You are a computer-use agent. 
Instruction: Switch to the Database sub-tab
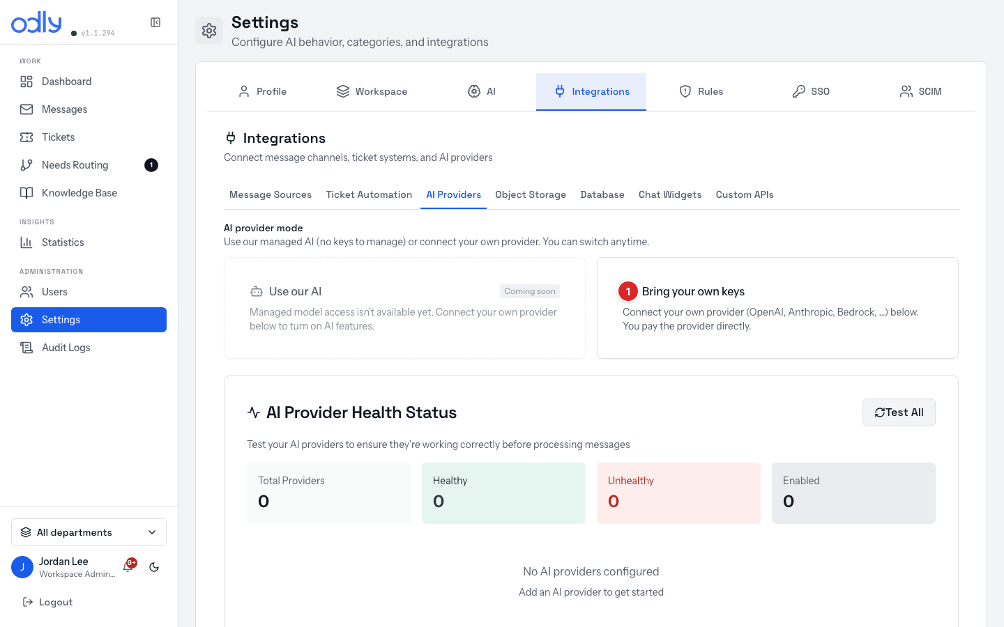pos(602,194)
